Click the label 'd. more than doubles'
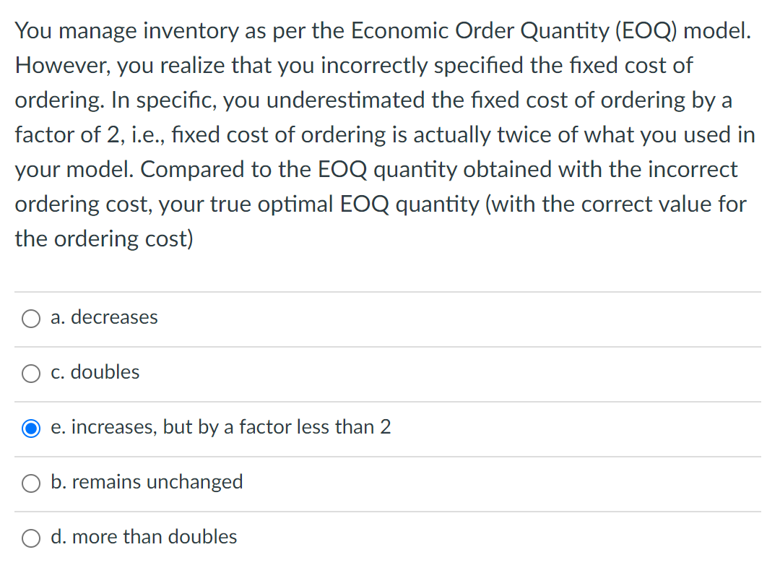 (143, 538)
